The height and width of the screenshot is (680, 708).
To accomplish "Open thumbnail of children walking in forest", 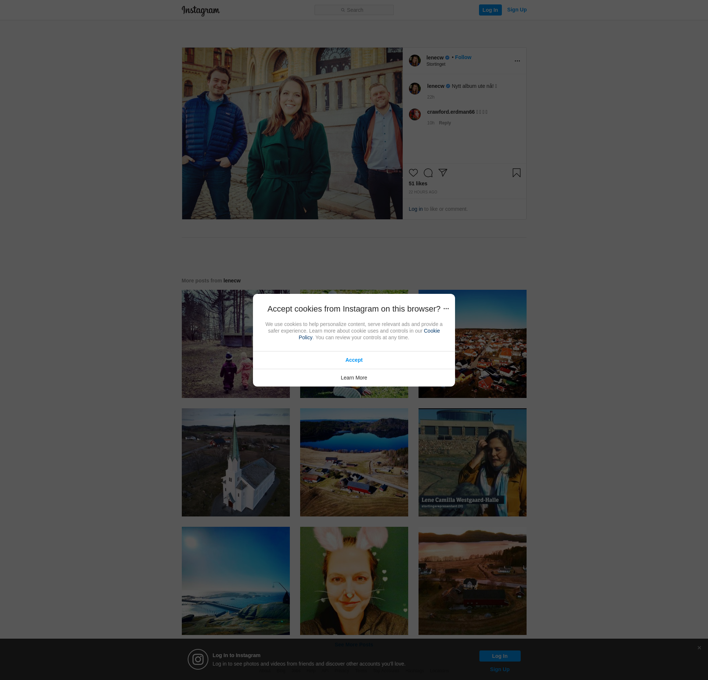I will click(x=217, y=344).
